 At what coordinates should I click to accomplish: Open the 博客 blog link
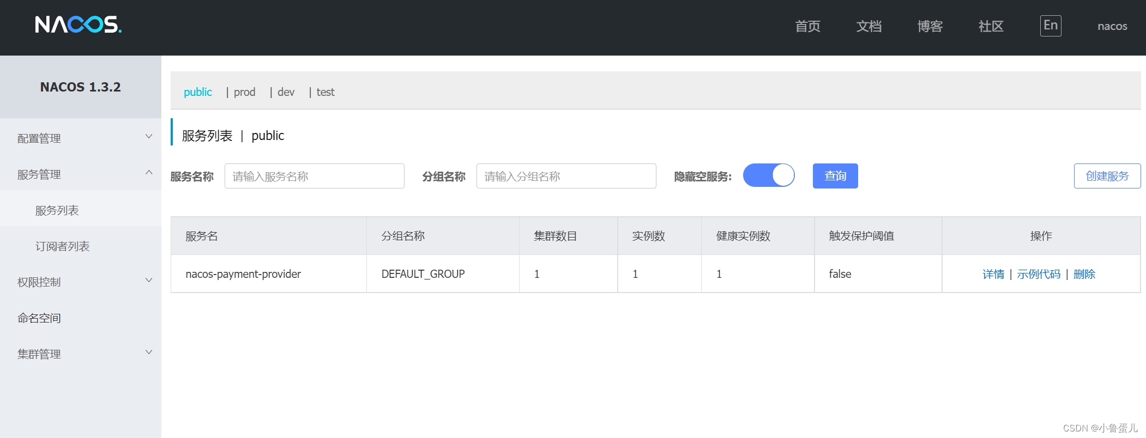pos(930,26)
